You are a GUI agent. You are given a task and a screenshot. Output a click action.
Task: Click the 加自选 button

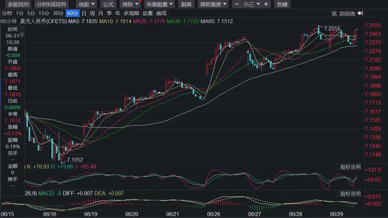(x=347, y=13)
